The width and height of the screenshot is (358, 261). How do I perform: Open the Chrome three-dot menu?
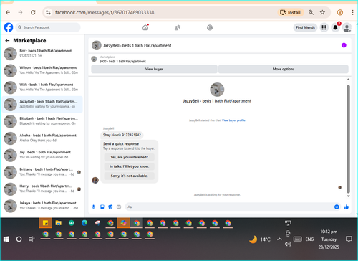[x=352, y=12]
